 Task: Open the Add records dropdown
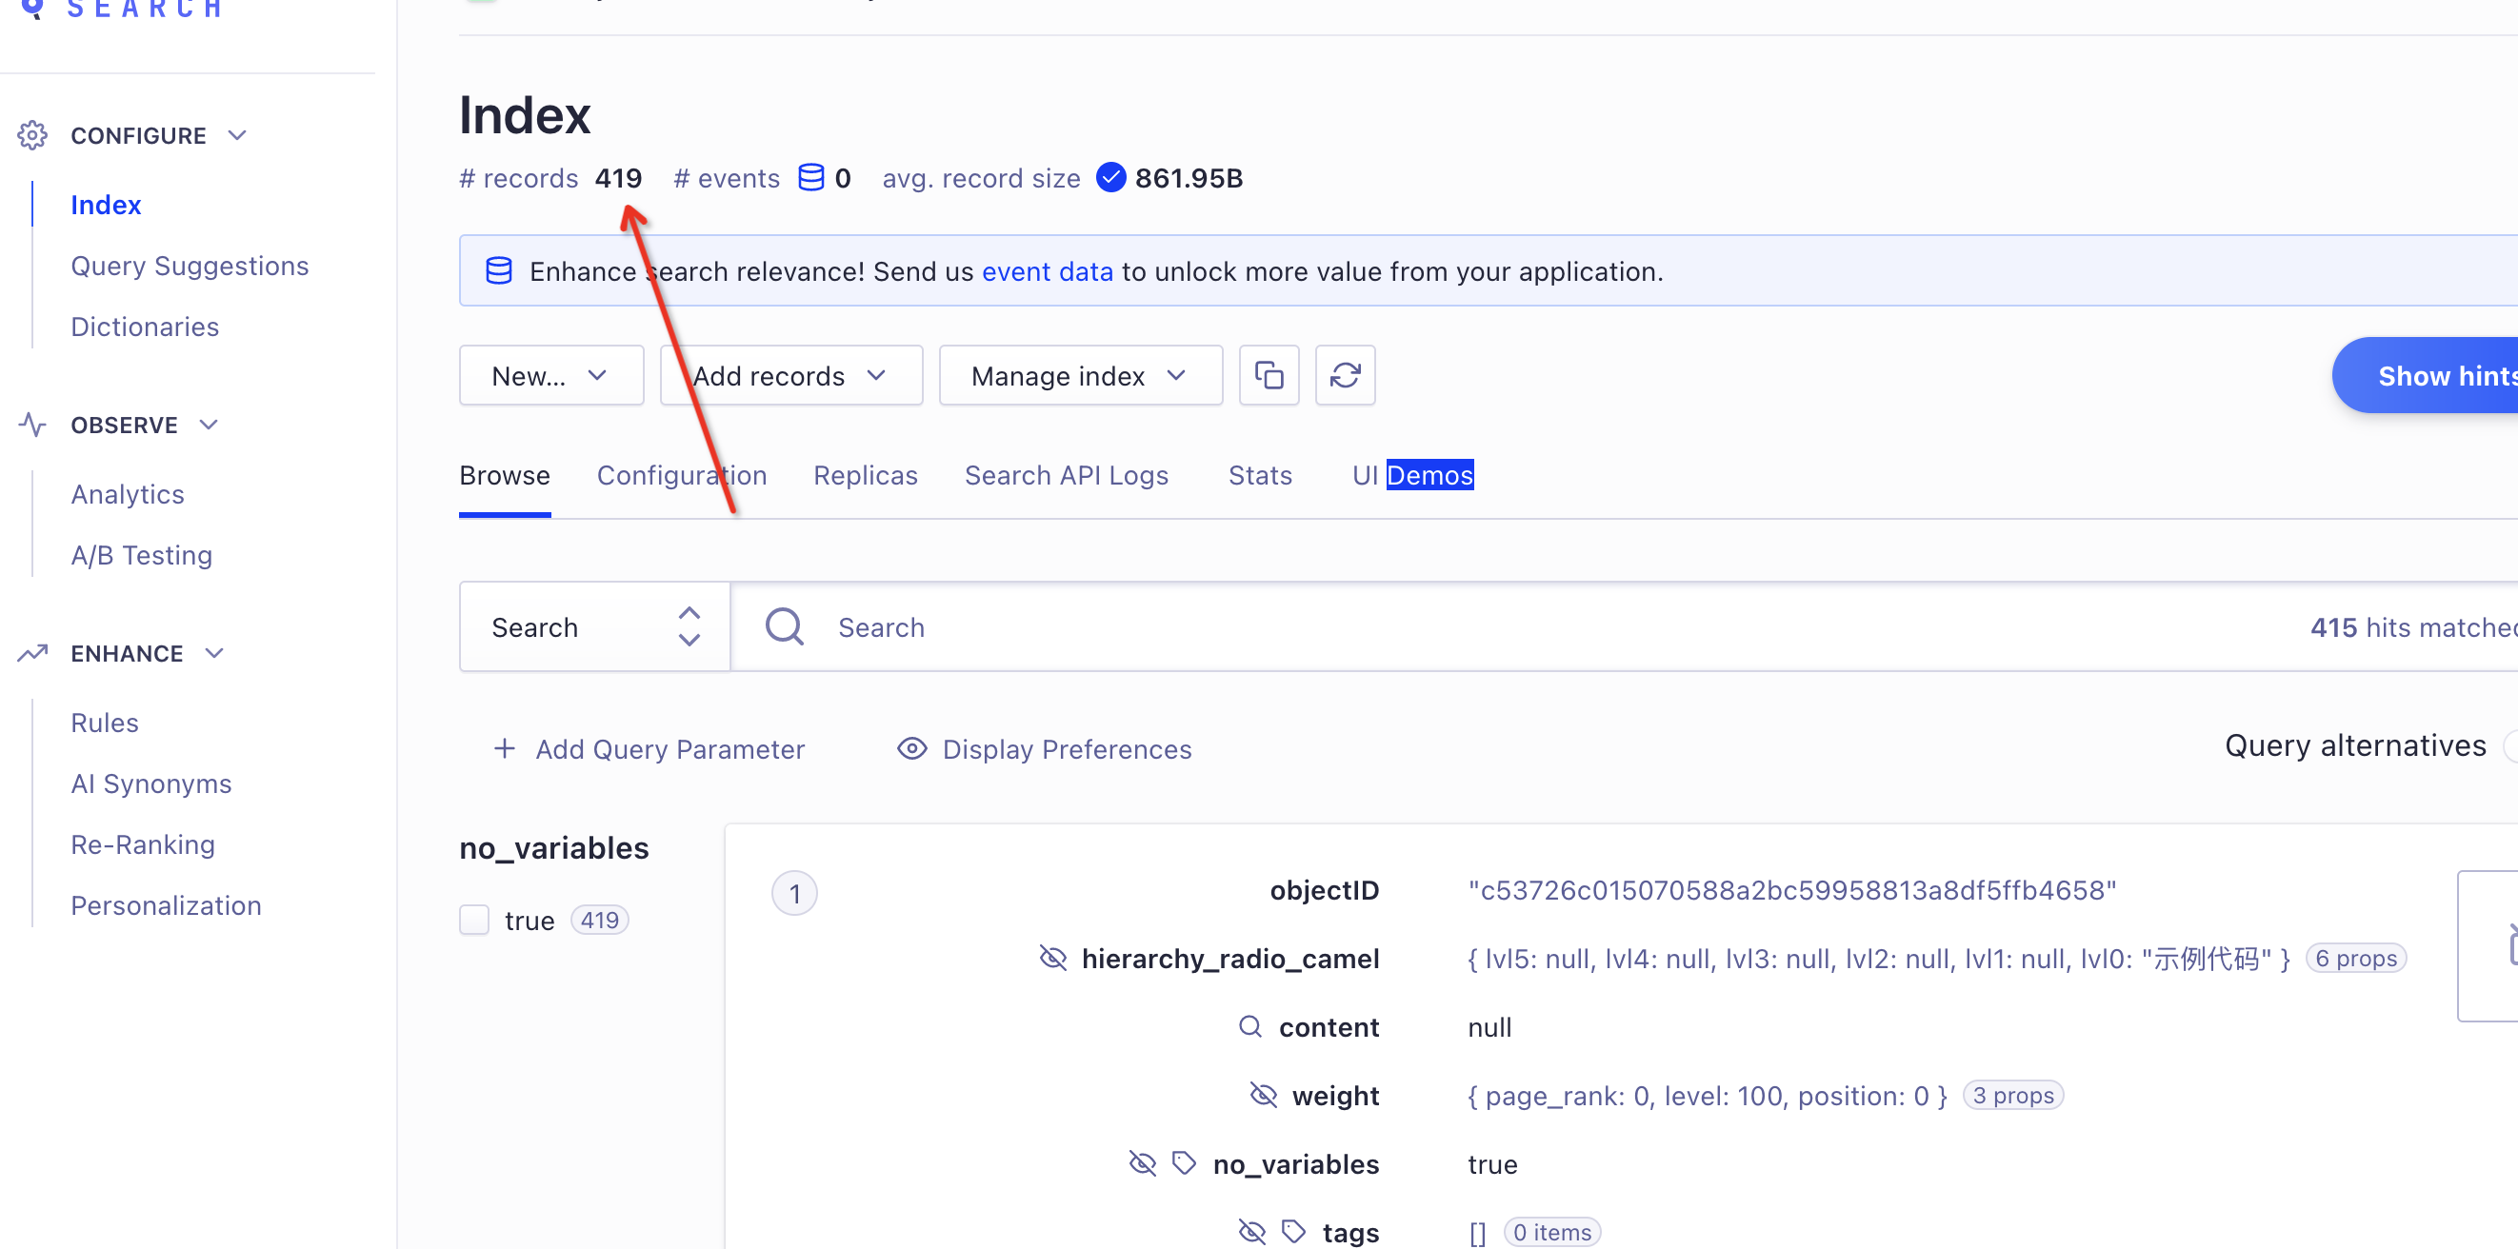(x=789, y=376)
